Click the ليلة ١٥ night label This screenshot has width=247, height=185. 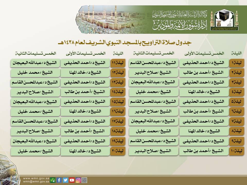[118, 102]
